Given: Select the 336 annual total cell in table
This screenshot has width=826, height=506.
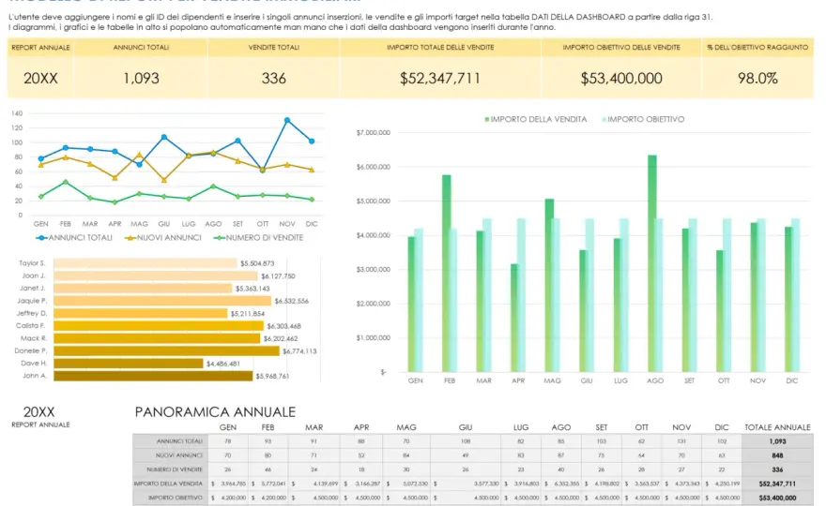Looking at the screenshot, I should [777, 469].
